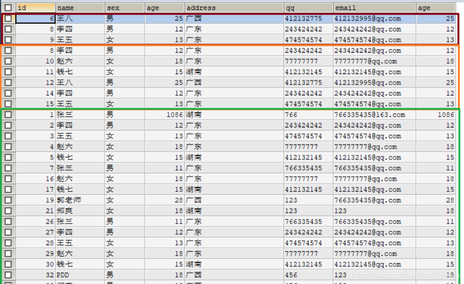This screenshot has height=284, width=464.
Task: Click name 钱七 in row id 17
Action: pyautogui.click(x=80, y=189)
